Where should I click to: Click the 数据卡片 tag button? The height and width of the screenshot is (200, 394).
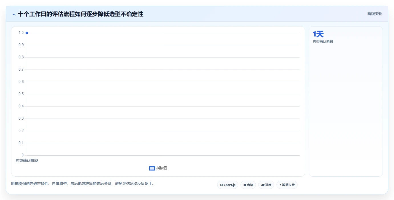click(x=287, y=185)
